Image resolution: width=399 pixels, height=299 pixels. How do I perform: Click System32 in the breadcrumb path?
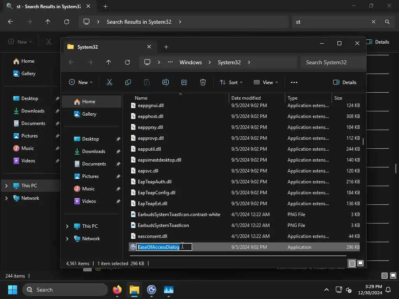(229, 62)
